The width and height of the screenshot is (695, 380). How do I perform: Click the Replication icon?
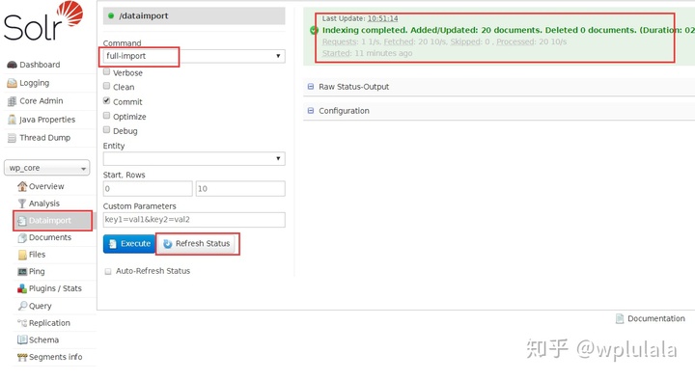pyautogui.click(x=22, y=323)
